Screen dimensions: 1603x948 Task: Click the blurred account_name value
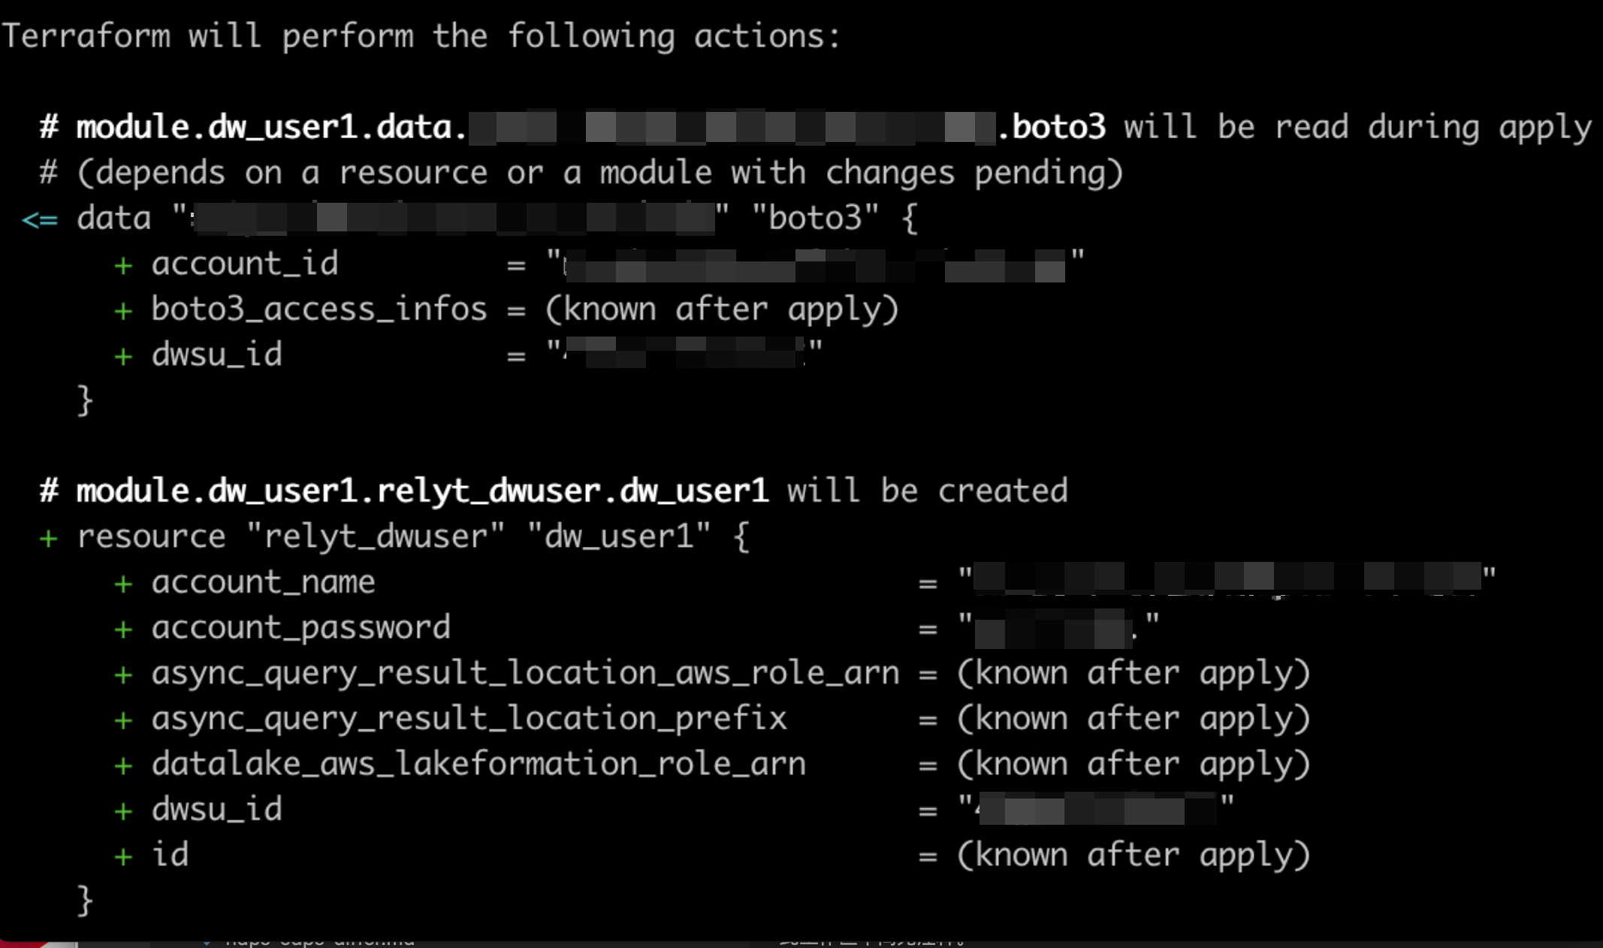(x=1227, y=579)
